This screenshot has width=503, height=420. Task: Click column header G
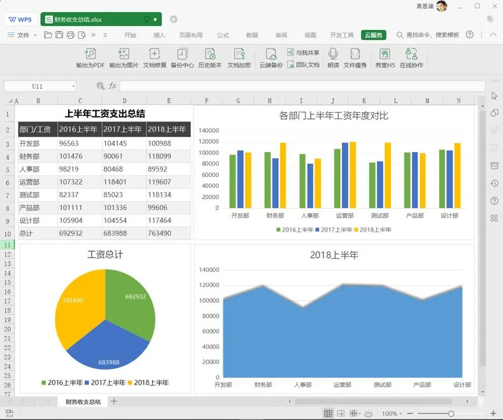(238, 101)
